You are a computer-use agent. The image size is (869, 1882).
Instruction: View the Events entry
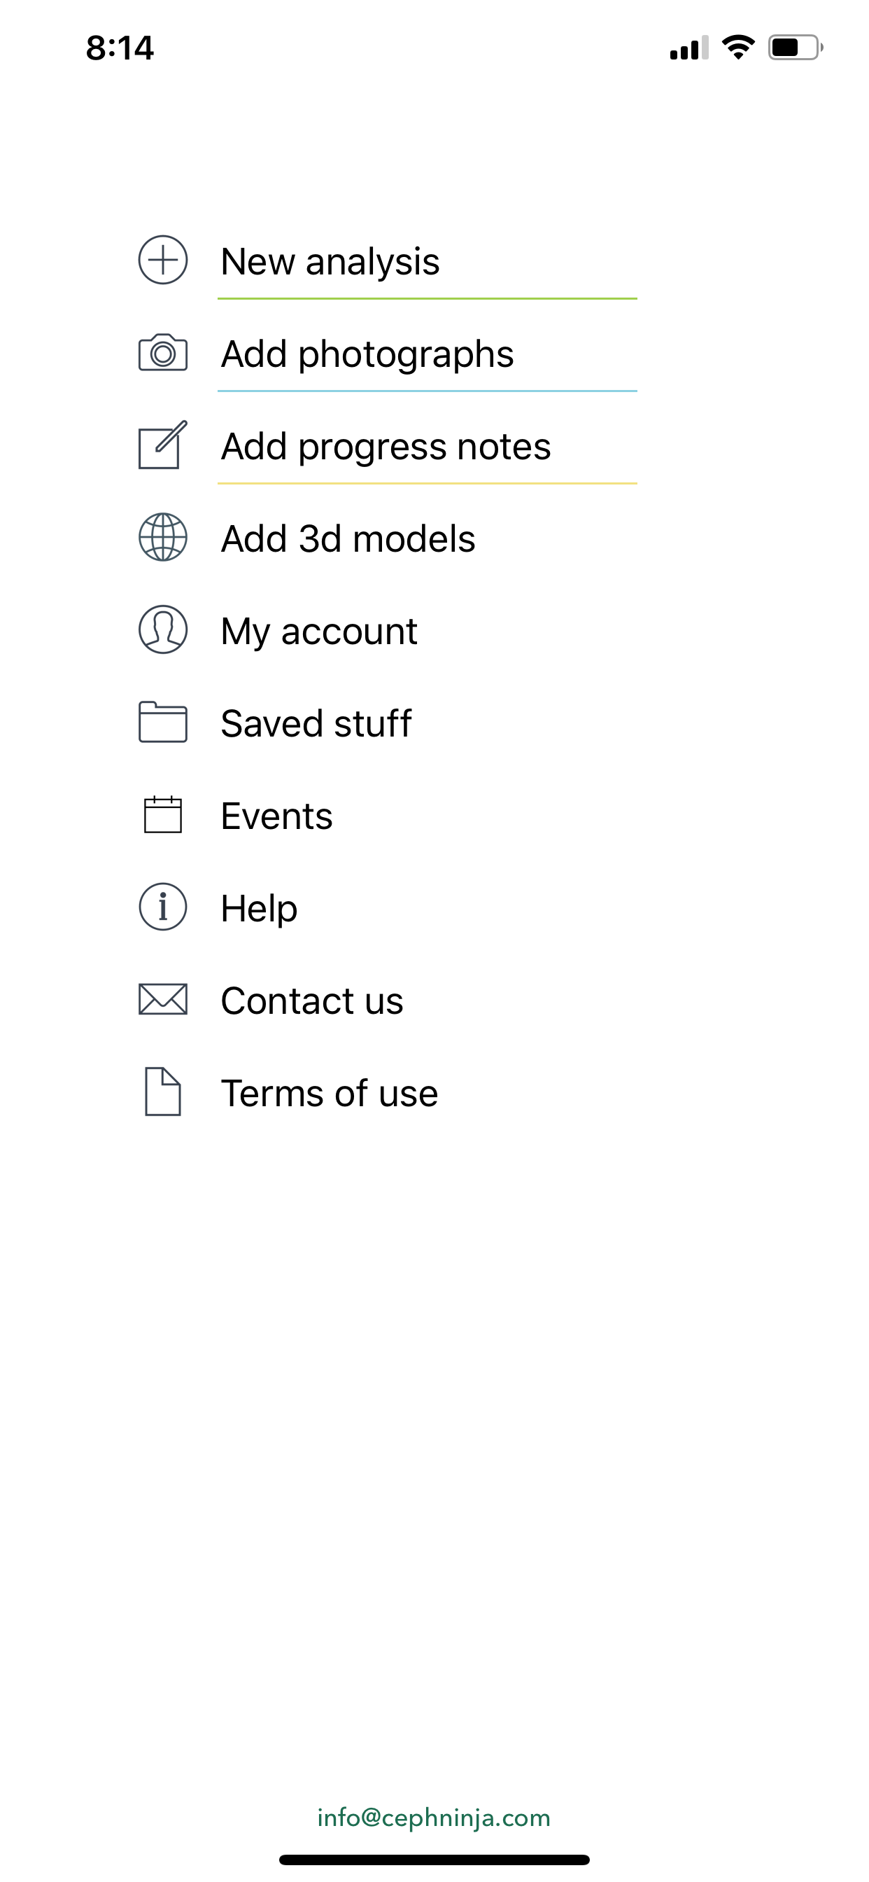pyautogui.click(x=277, y=816)
